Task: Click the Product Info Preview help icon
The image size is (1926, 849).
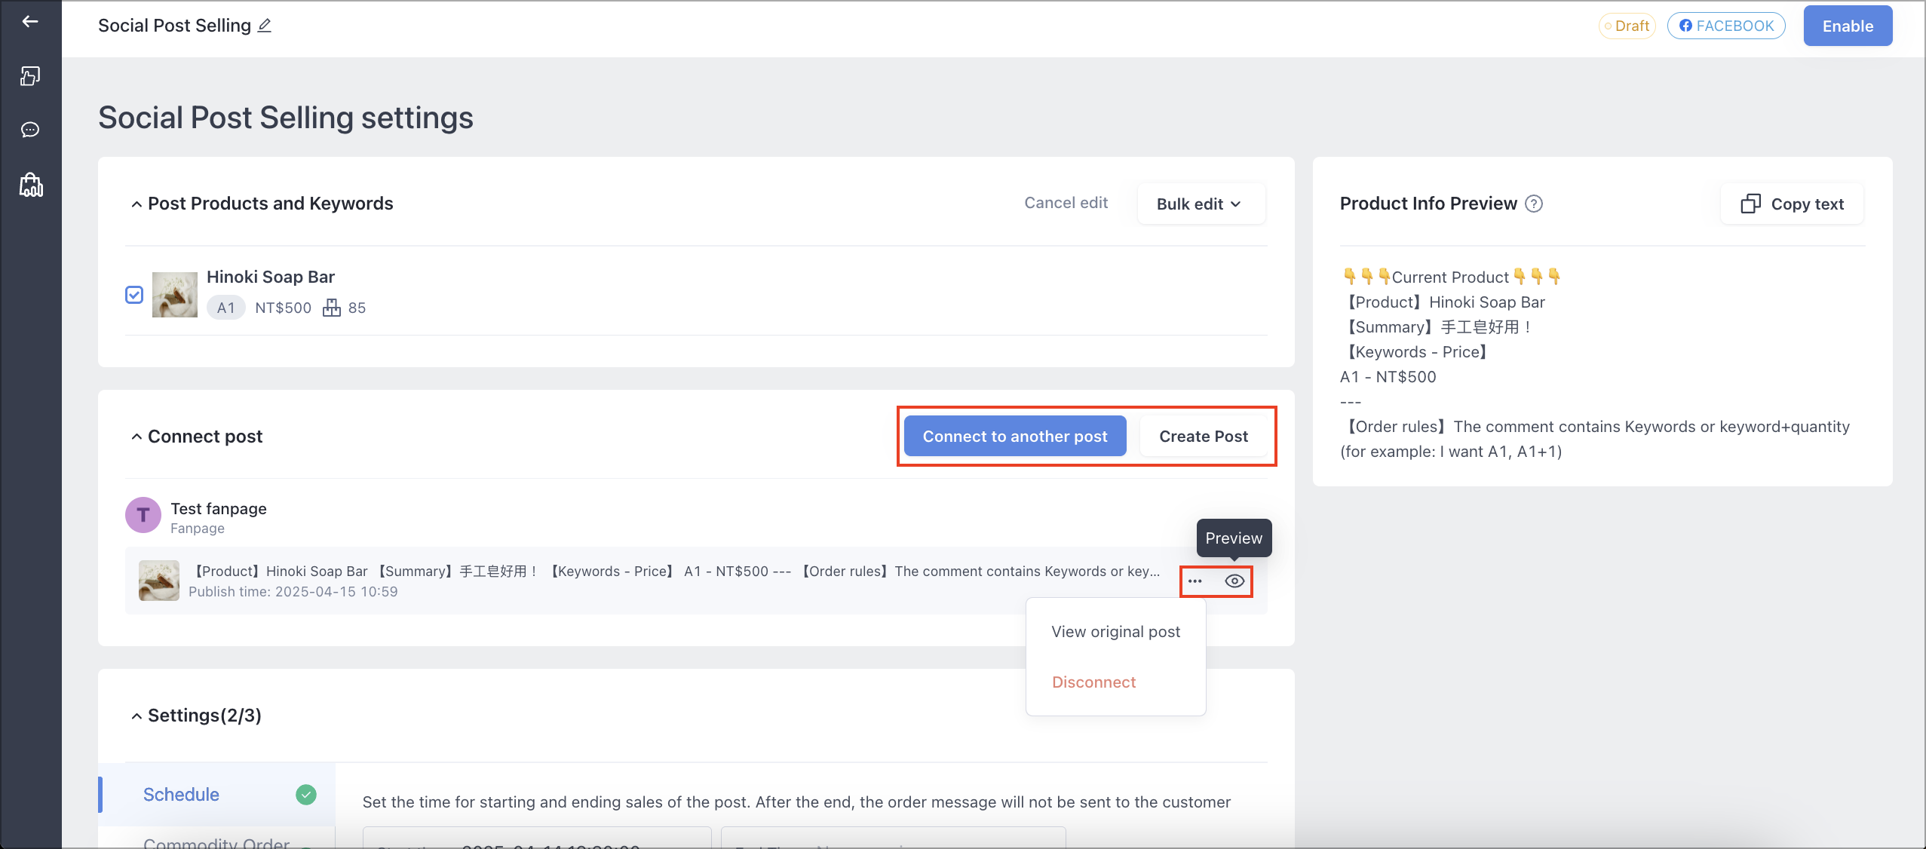Action: (1534, 204)
